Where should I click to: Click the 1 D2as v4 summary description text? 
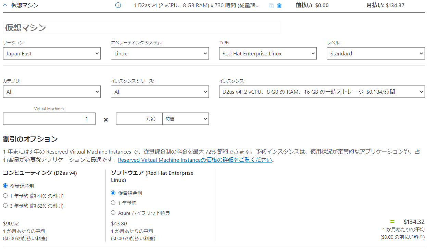pos(197,5)
